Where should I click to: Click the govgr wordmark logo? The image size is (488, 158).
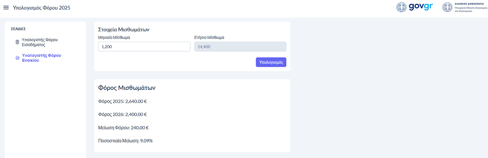pos(421,7)
